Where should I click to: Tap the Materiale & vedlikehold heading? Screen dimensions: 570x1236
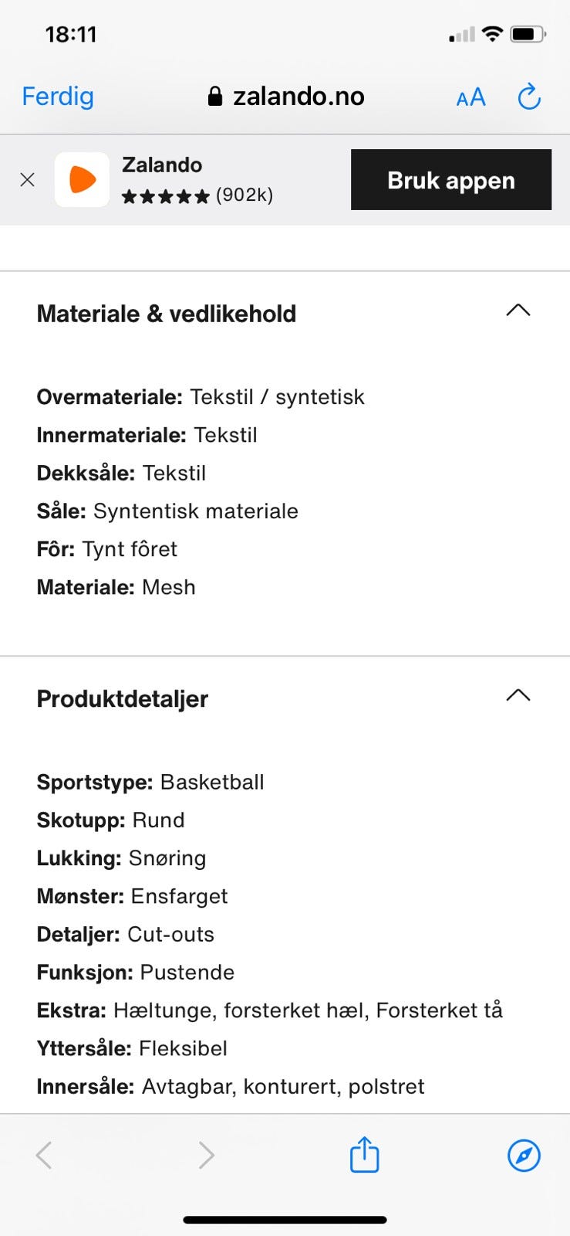(x=167, y=314)
